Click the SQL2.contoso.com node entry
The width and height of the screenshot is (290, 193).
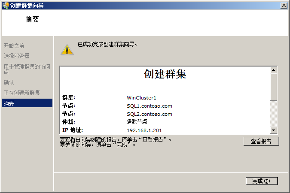click(x=149, y=114)
